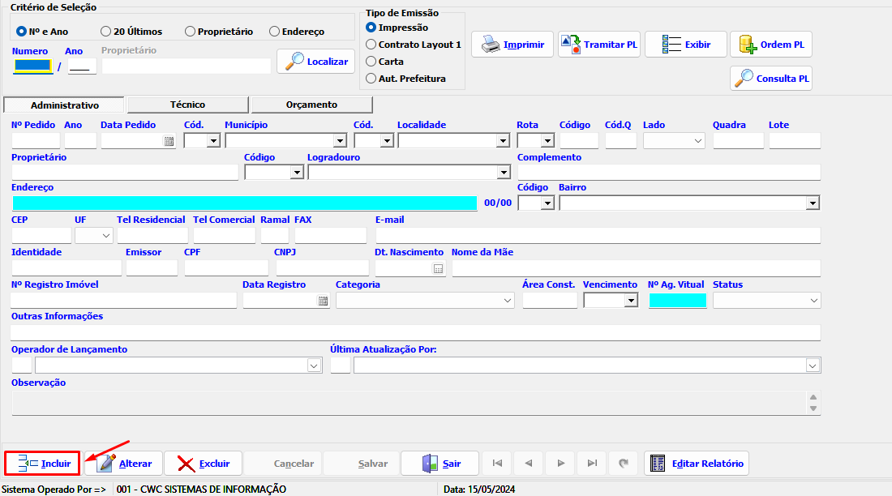
Task: Click the Sair exit door button
Action: coord(440,464)
